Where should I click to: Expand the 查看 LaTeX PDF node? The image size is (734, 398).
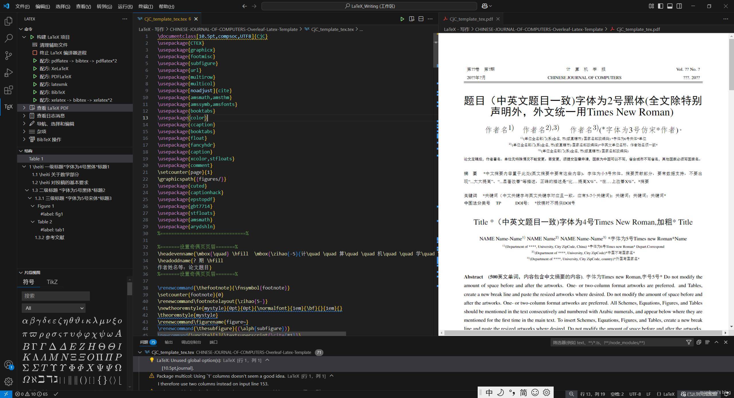coord(24,108)
